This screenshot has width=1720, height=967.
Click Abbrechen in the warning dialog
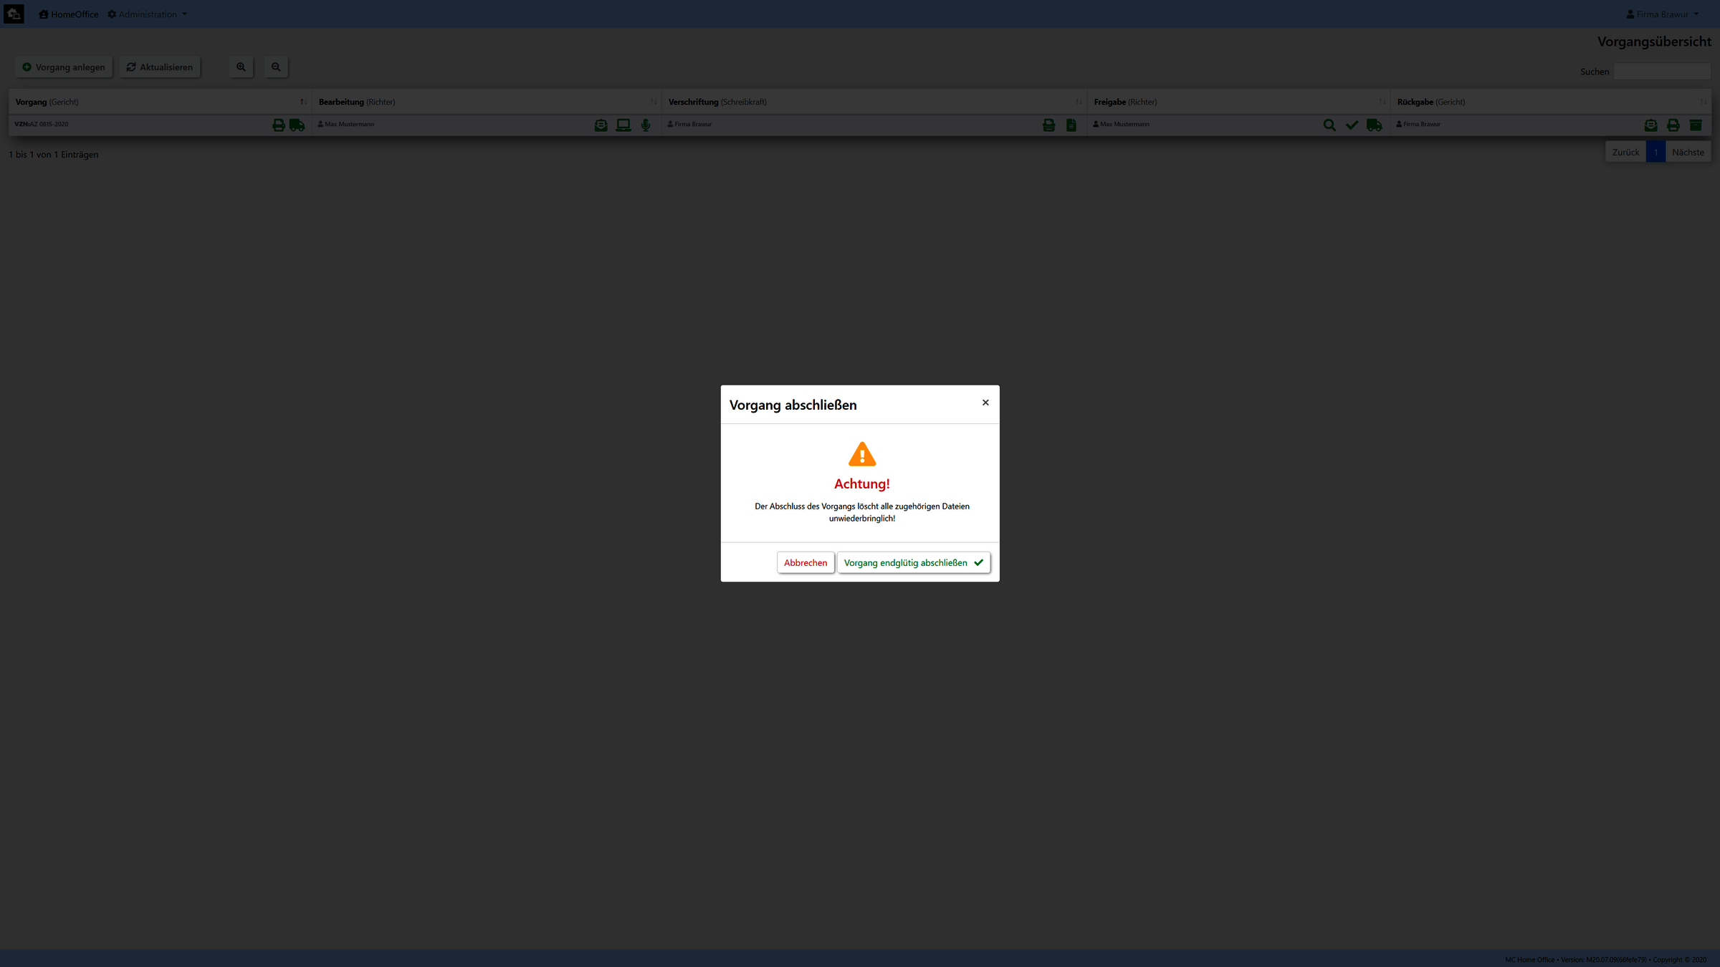[x=805, y=562]
